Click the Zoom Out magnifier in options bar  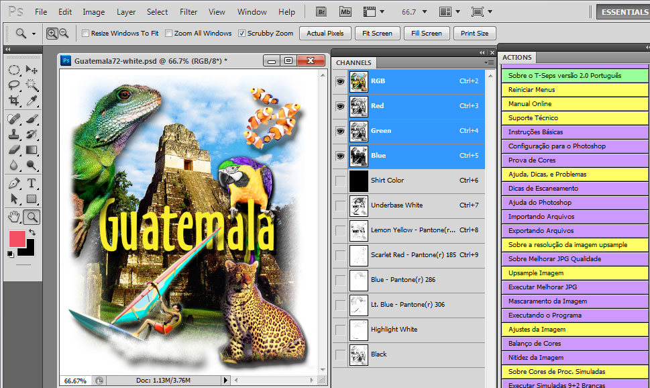pyautogui.click(x=64, y=33)
